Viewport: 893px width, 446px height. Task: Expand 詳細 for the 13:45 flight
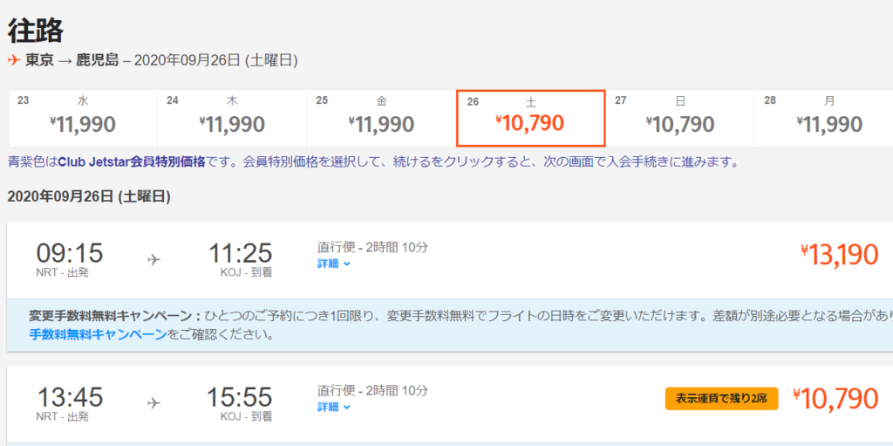point(333,407)
